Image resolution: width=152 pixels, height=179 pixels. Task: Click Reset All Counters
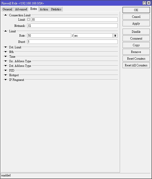coord(136,65)
